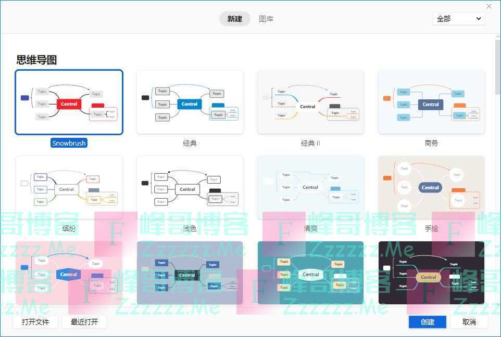
Task: Choose the 缤纷 colorful template thumbnail
Action: (x=69, y=187)
